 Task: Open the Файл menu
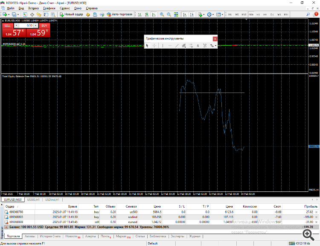(10, 9)
